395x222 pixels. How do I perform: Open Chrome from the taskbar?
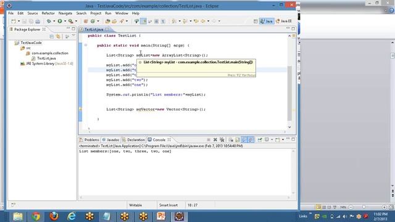(x=36, y=216)
